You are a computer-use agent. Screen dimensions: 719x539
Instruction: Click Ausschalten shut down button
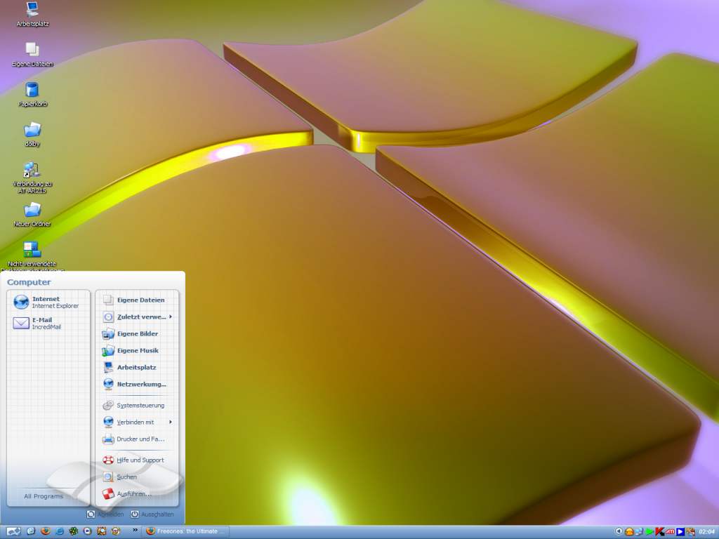[152, 514]
